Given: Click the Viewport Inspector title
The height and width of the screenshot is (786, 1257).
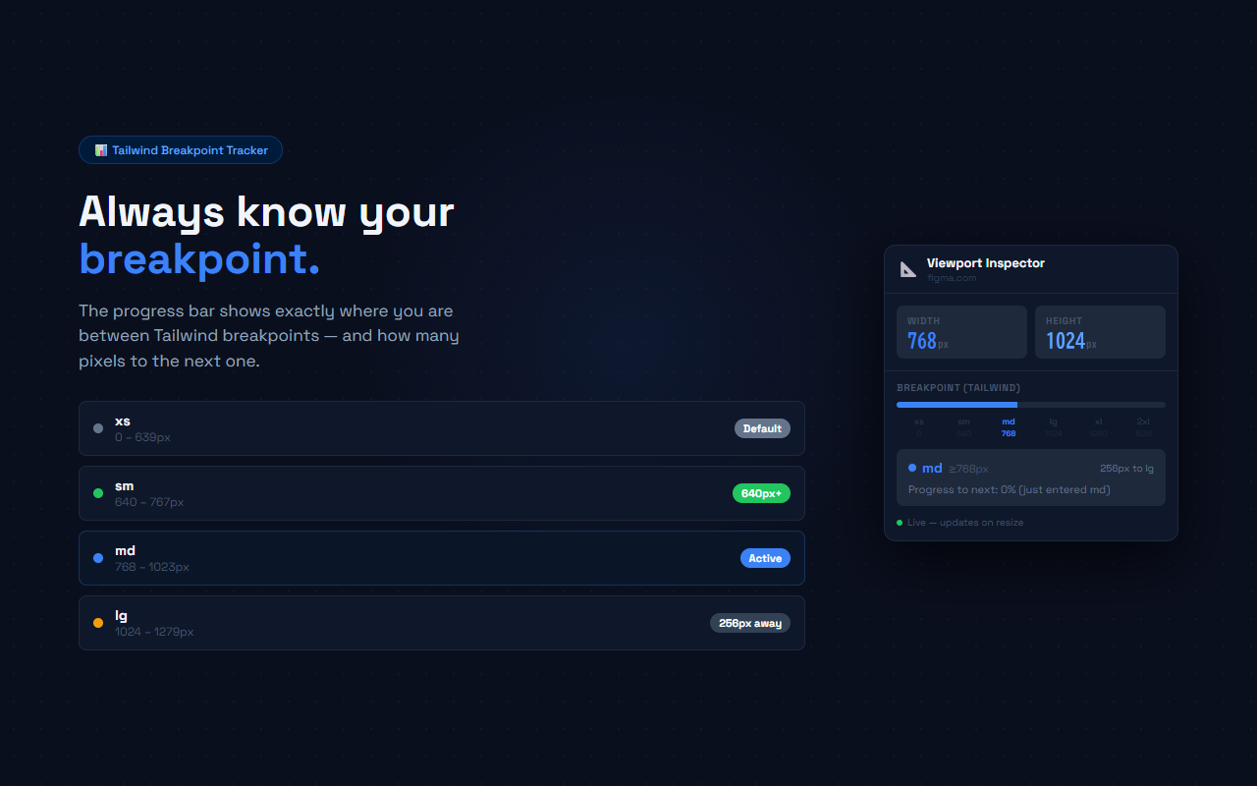Looking at the screenshot, I should click(x=986, y=263).
